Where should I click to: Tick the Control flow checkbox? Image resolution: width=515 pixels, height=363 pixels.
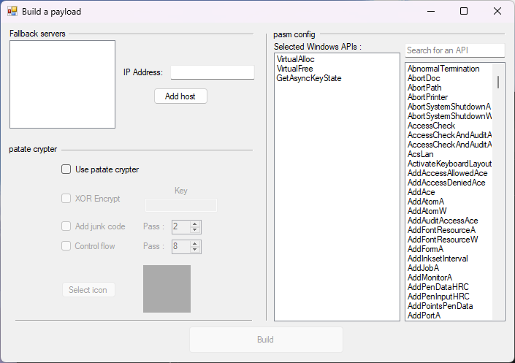[66, 246]
